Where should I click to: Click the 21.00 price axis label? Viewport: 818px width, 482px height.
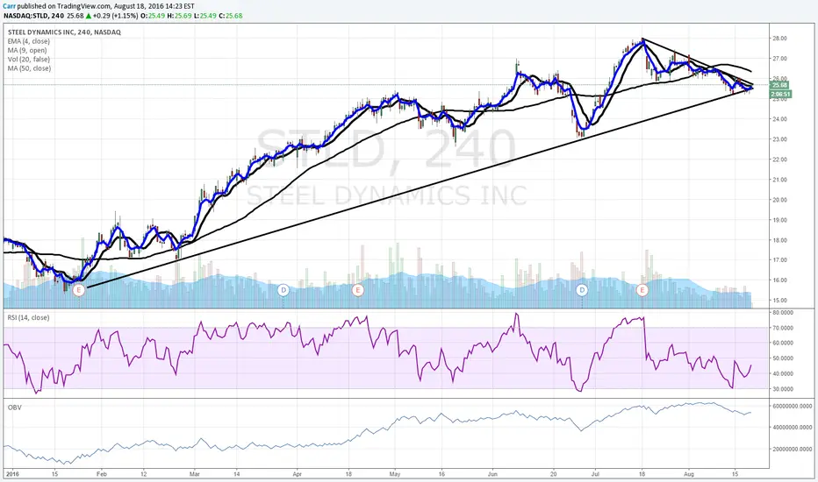[x=779, y=180]
